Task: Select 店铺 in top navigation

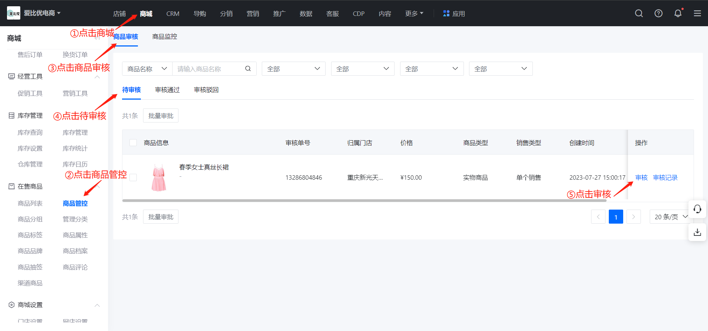Action: click(x=119, y=13)
